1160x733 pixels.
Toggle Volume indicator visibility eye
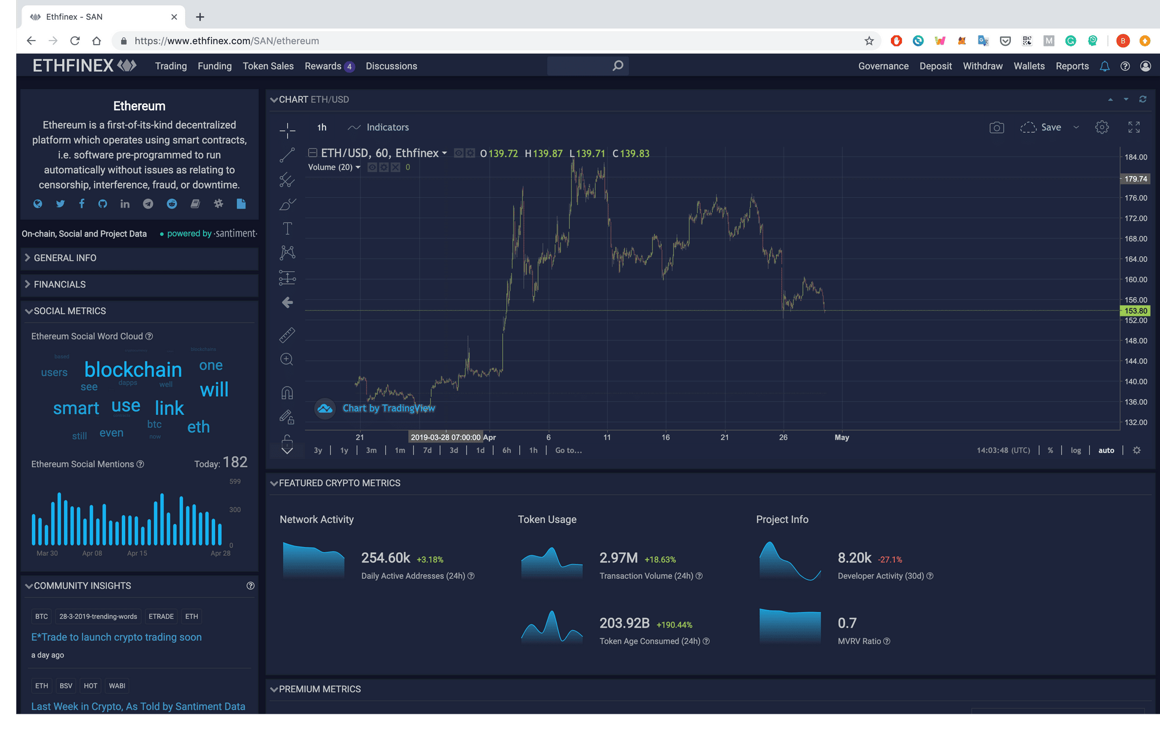click(x=372, y=167)
